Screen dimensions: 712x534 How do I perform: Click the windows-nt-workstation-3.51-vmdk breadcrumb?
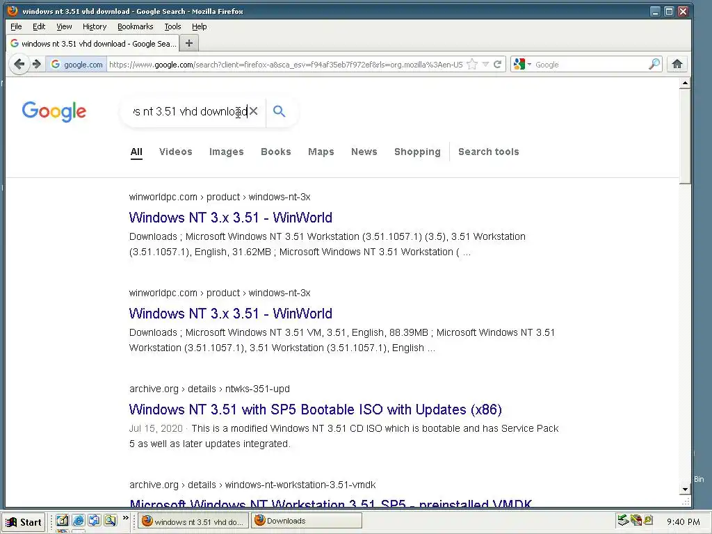point(300,485)
